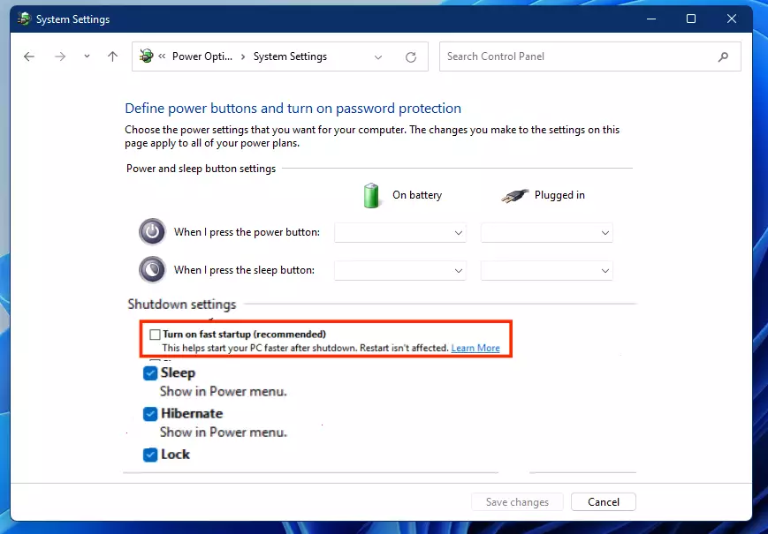Open the sleep button Plugged in dropdown
768x534 pixels.
point(546,270)
